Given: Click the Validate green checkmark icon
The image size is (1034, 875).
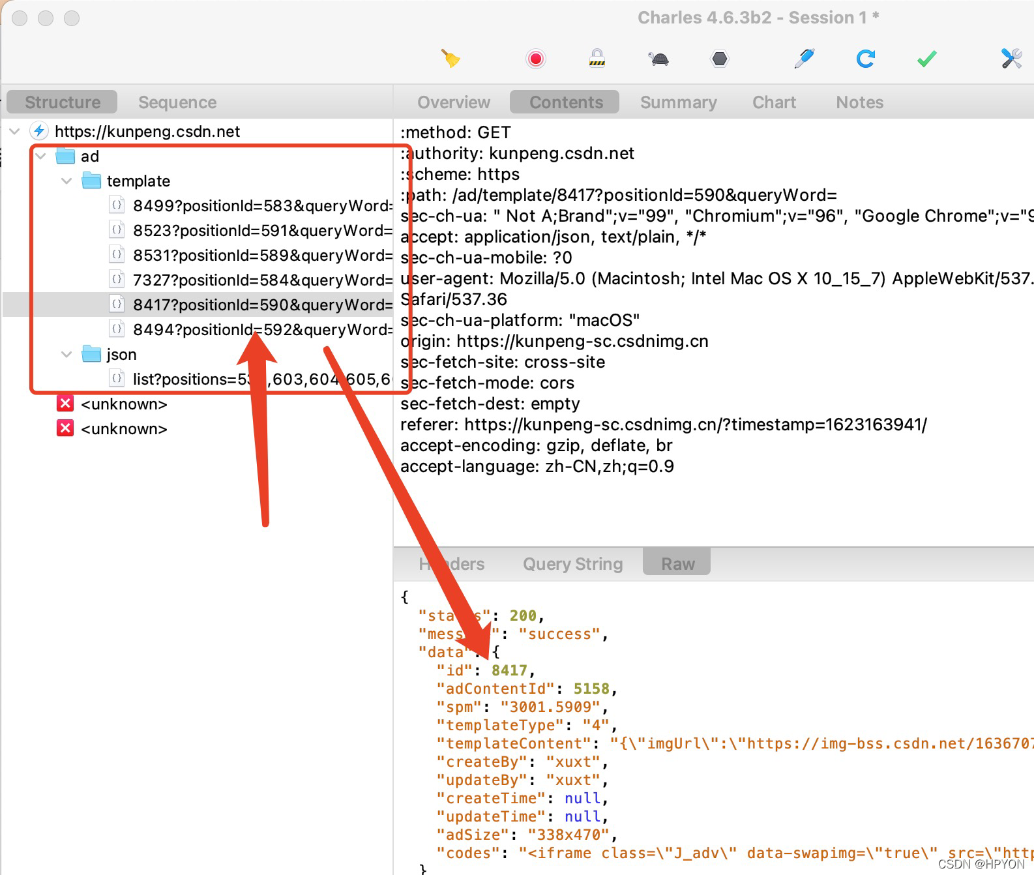Looking at the screenshot, I should [926, 59].
